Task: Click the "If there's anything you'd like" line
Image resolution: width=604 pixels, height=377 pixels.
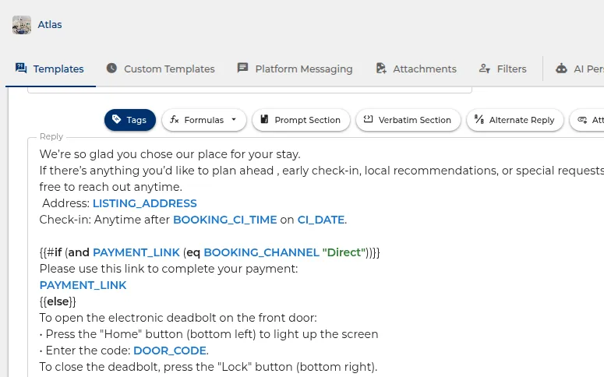Action: (x=322, y=171)
